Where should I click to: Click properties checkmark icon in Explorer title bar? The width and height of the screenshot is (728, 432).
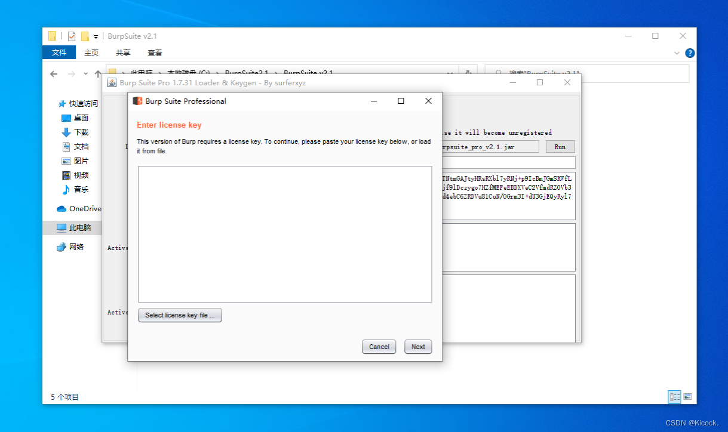[72, 36]
